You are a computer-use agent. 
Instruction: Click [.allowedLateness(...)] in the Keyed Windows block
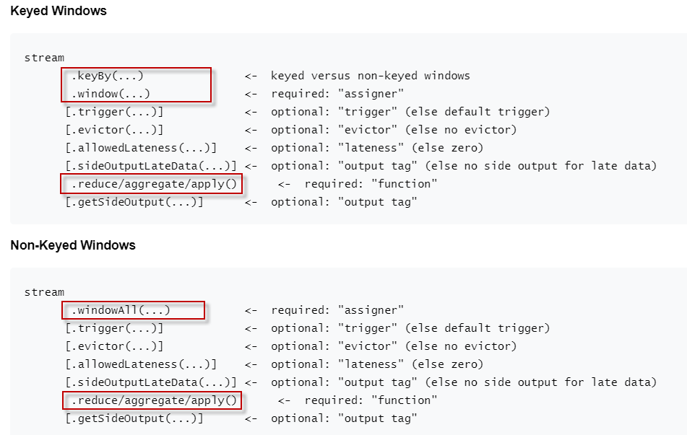point(141,148)
